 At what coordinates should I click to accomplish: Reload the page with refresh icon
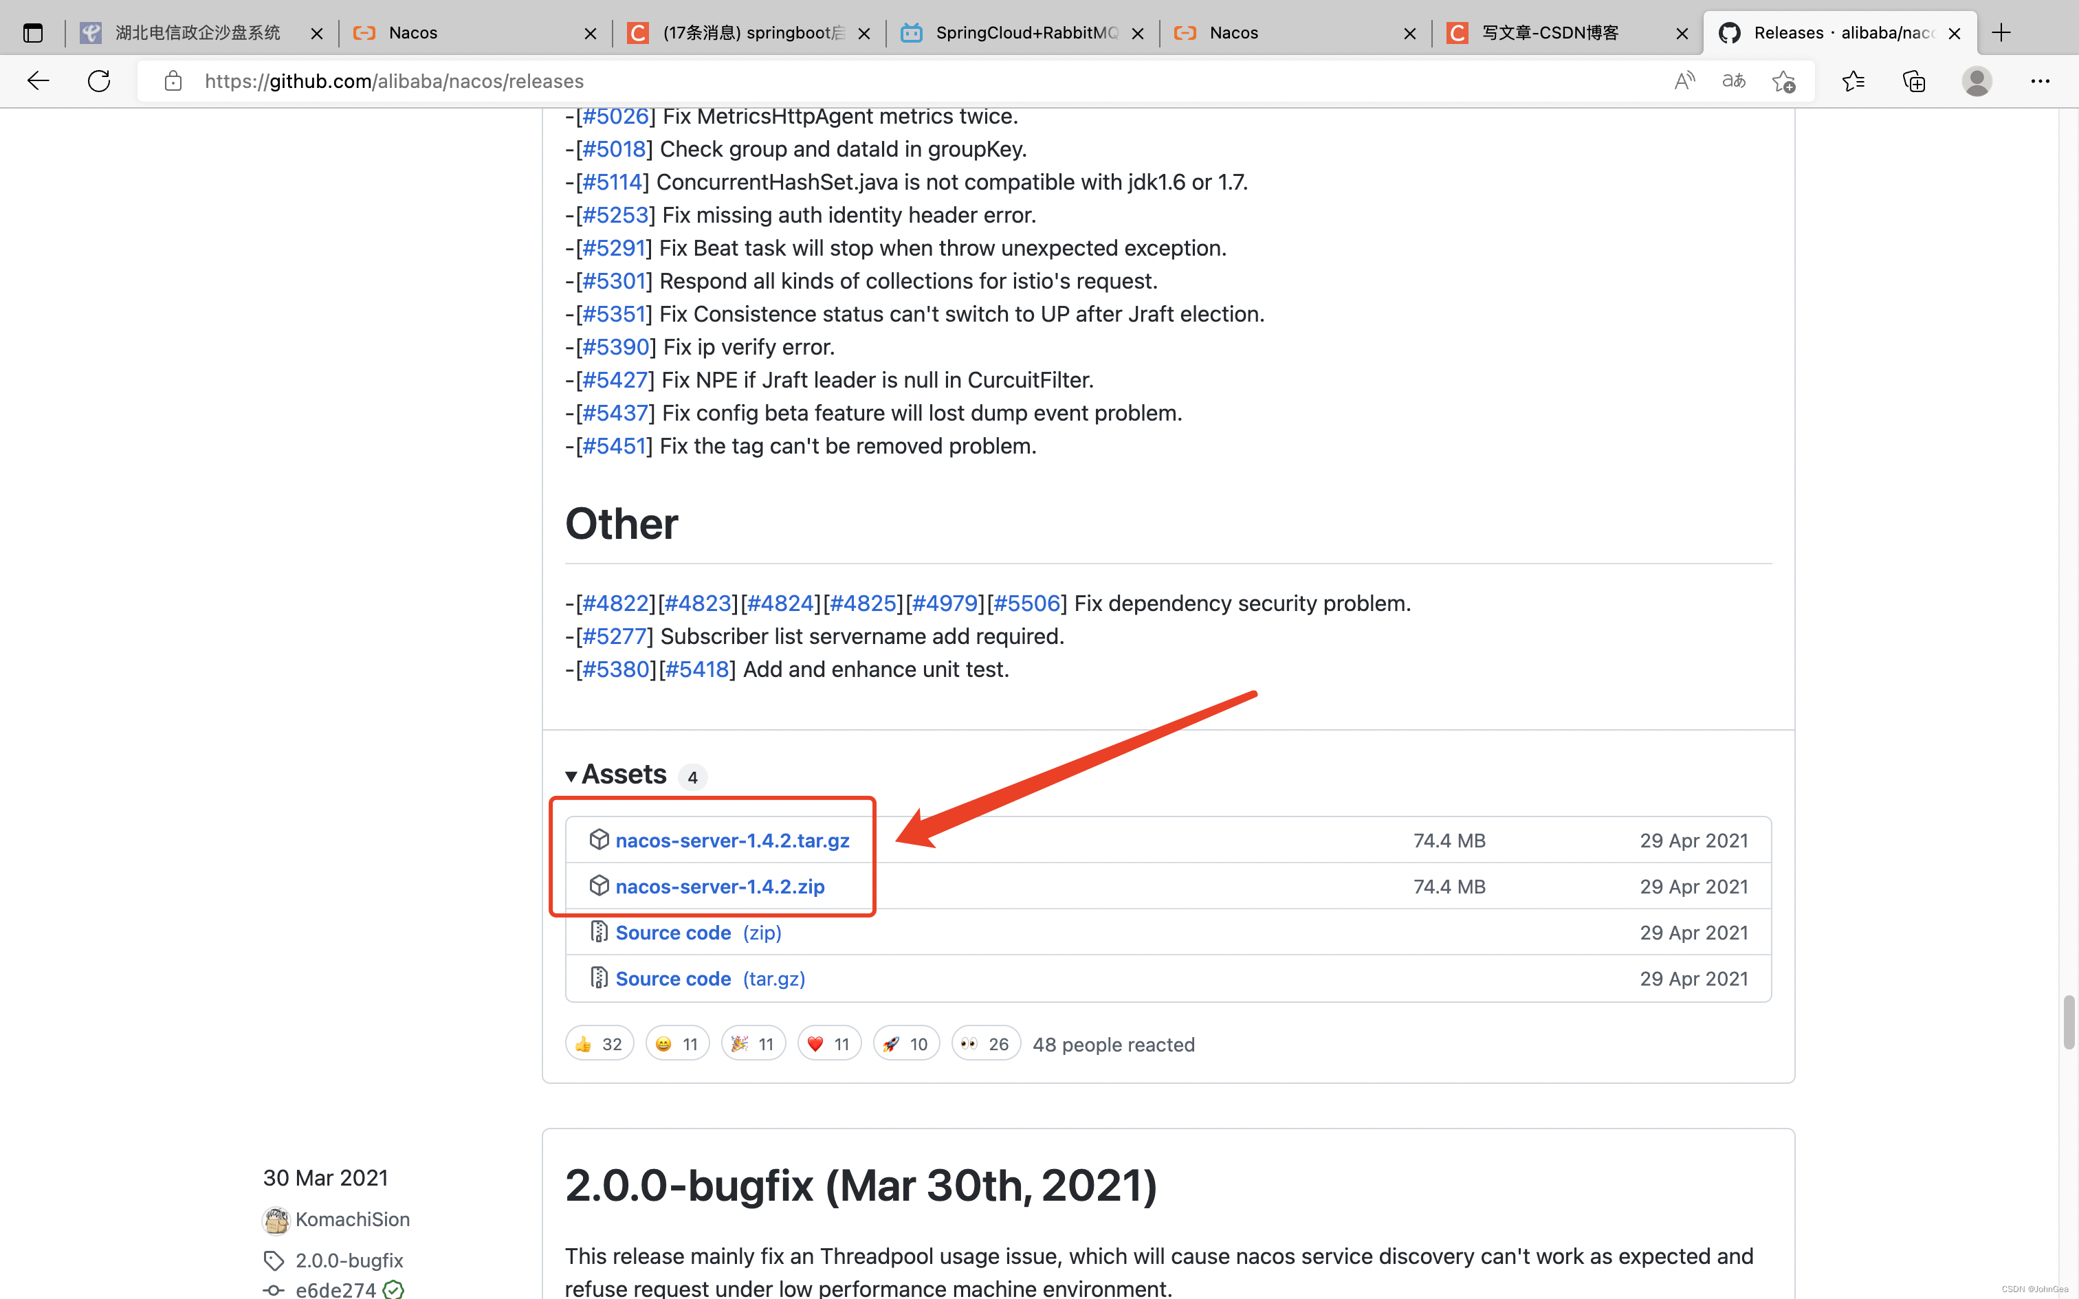click(x=99, y=81)
